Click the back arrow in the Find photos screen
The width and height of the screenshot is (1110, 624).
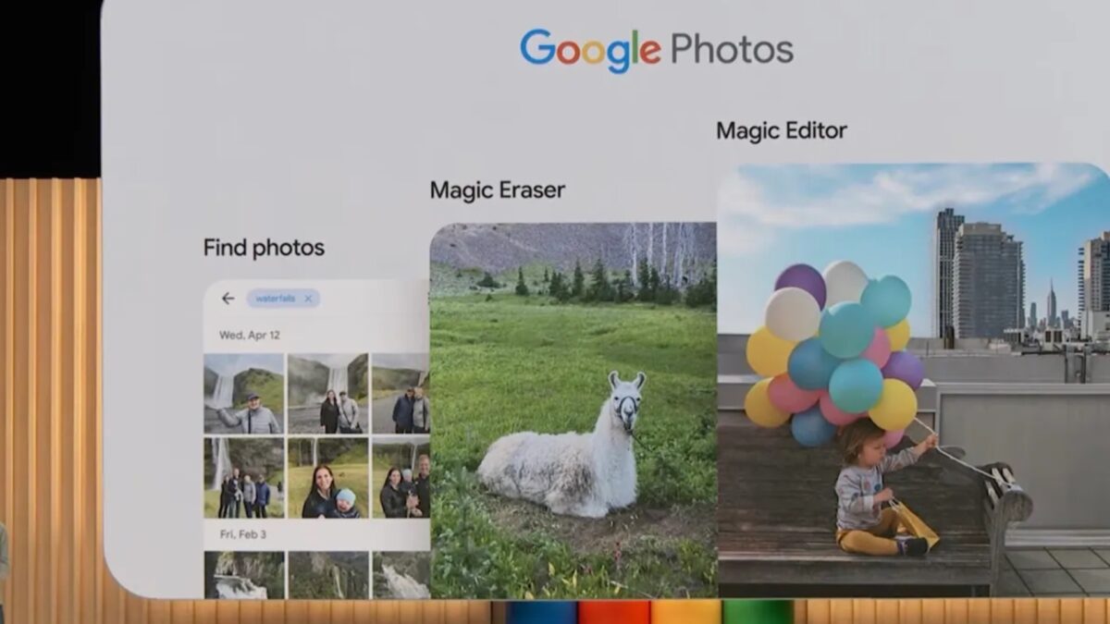coord(228,298)
